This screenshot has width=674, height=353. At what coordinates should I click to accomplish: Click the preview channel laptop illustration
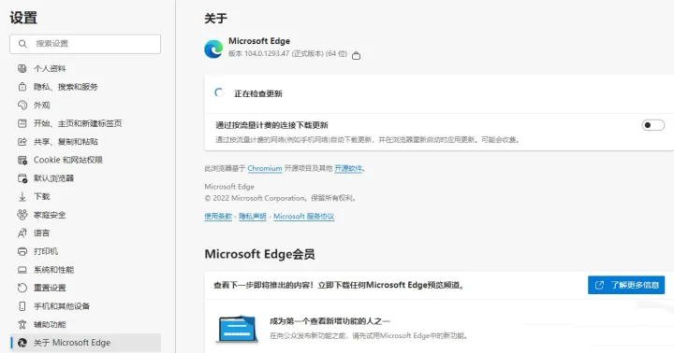tap(237, 329)
